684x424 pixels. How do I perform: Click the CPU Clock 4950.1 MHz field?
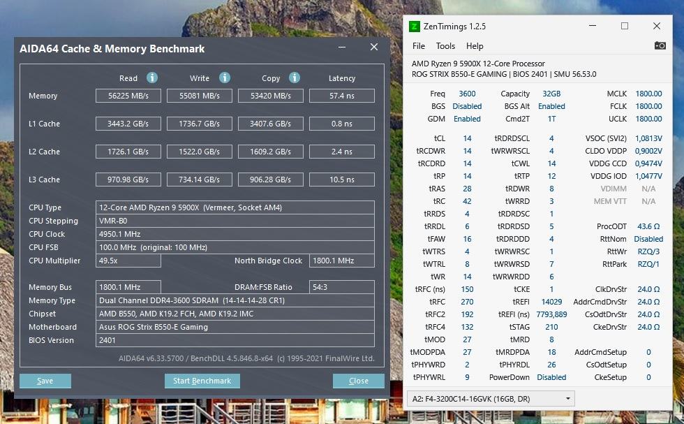click(x=235, y=234)
